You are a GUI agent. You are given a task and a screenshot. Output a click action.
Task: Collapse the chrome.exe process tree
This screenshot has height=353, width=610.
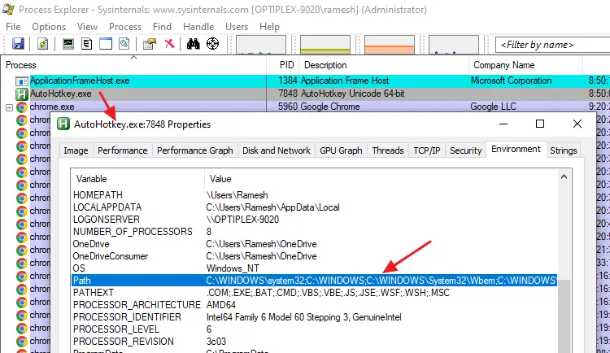click(x=9, y=107)
